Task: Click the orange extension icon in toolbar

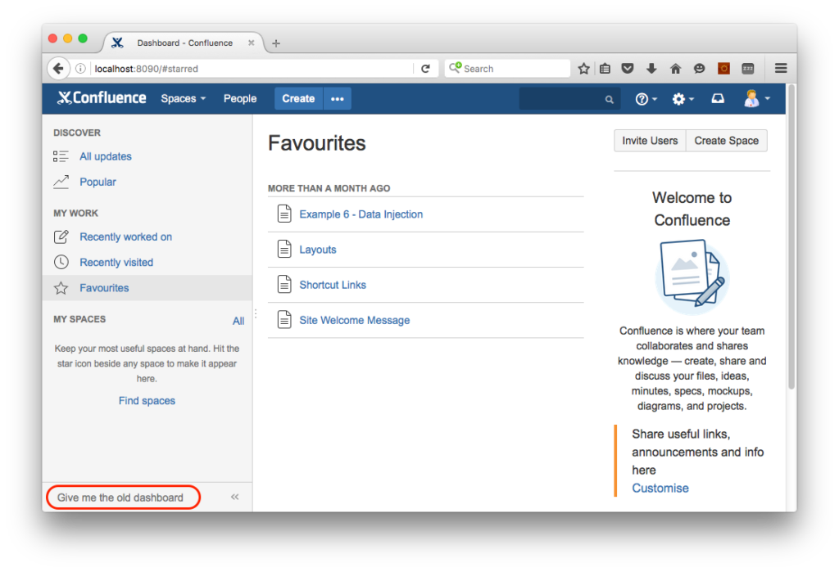Action: [723, 69]
